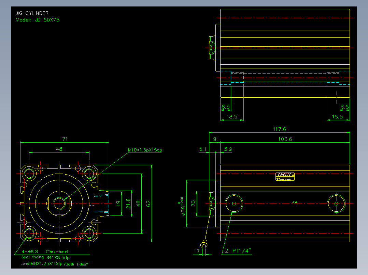Viewport: 368px width, 275px height.
Task: Click the 2-PT1/4" port callout
Action: 238,251
